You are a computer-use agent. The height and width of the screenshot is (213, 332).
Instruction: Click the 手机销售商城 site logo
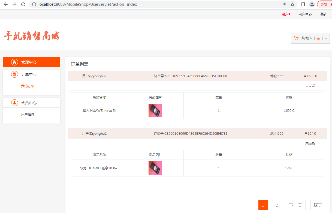[x=32, y=36]
